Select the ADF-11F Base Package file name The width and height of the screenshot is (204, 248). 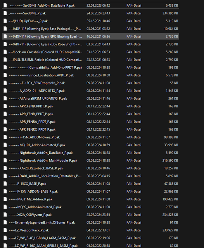pos(45,29)
